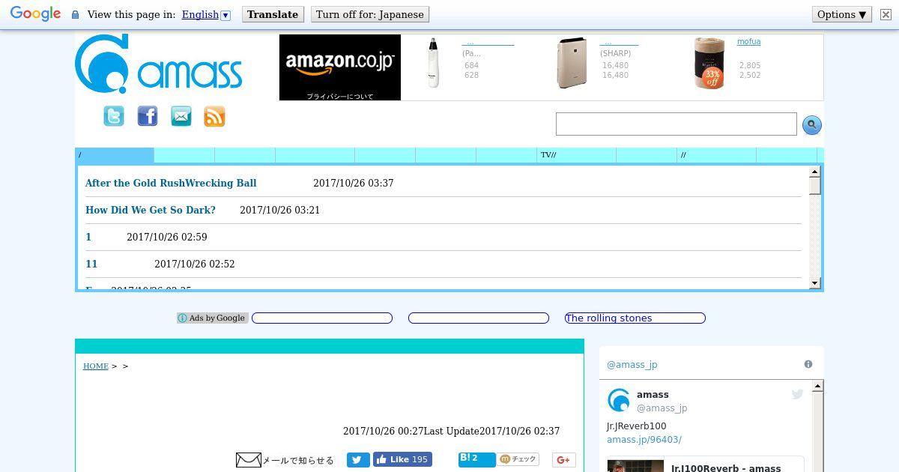Click Twitter bird in amass tweet

pyautogui.click(x=797, y=394)
